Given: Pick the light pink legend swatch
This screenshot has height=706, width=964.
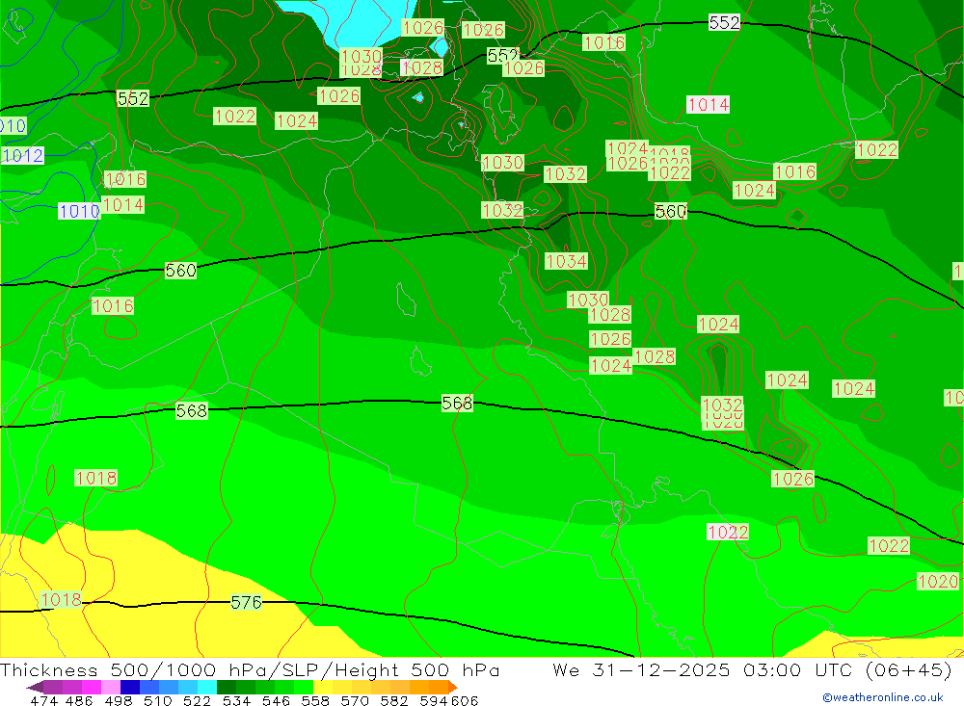Looking at the screenshot, I should pos(111,687).
